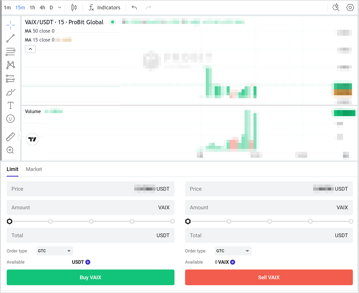Click the VAIX/USDT chart title
The image size is (359, 293).
(64, 22)
